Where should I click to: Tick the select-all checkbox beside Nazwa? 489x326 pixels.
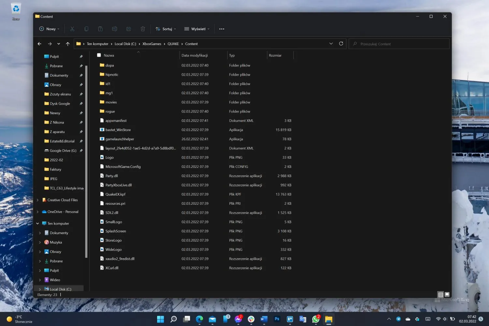(99, 55)
